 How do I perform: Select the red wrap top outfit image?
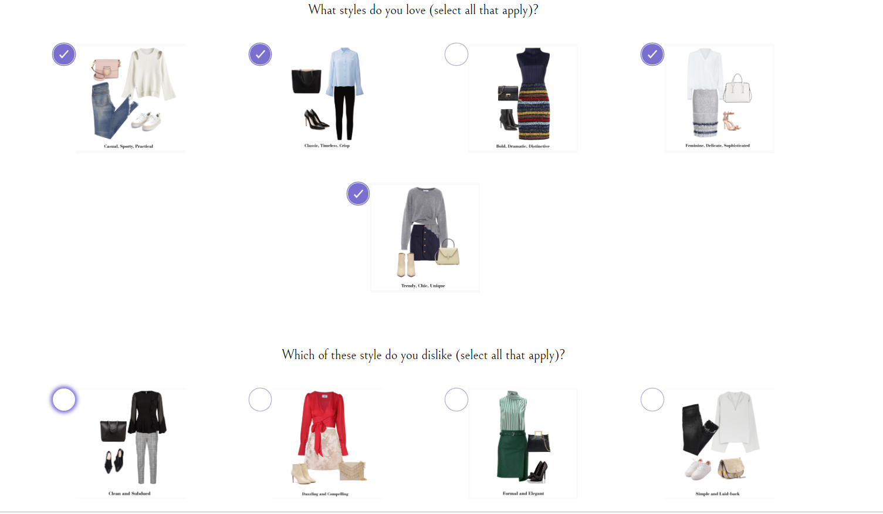pyautogui.click(x=327, y=444)
